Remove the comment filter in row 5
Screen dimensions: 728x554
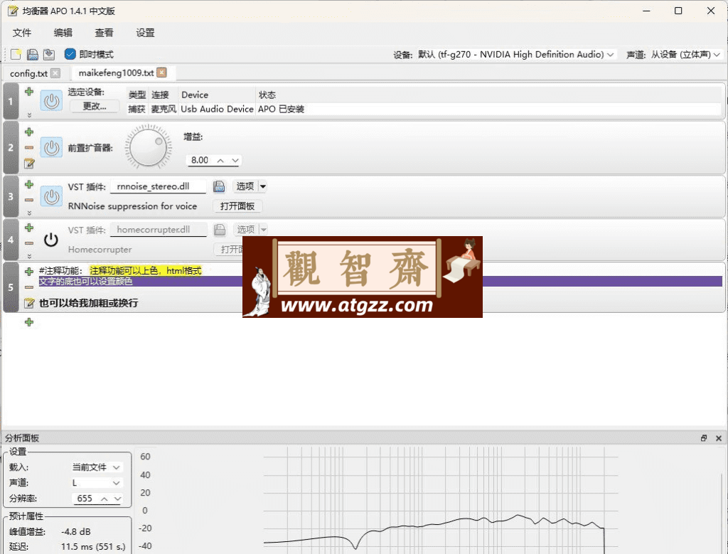[29, 287]
